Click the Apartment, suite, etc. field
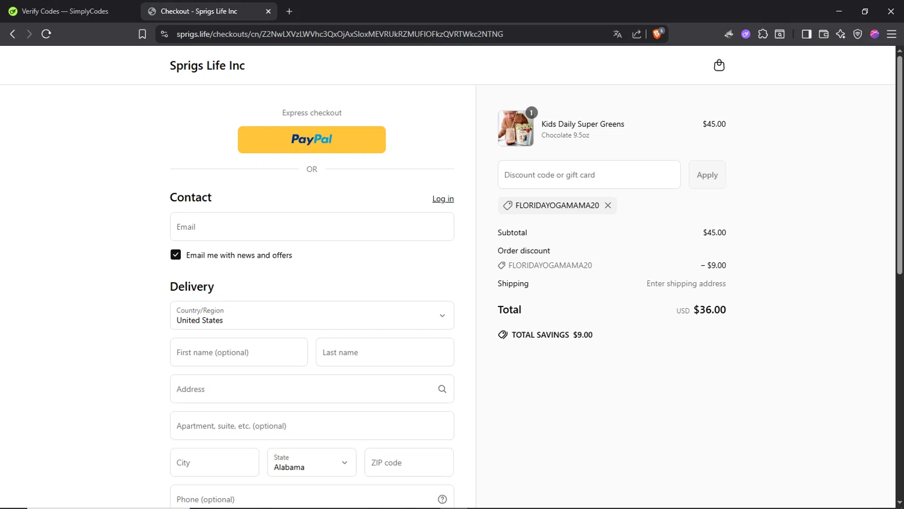This screenshot has width=904, height=509. pyautogui.click(x=312, y=426)
